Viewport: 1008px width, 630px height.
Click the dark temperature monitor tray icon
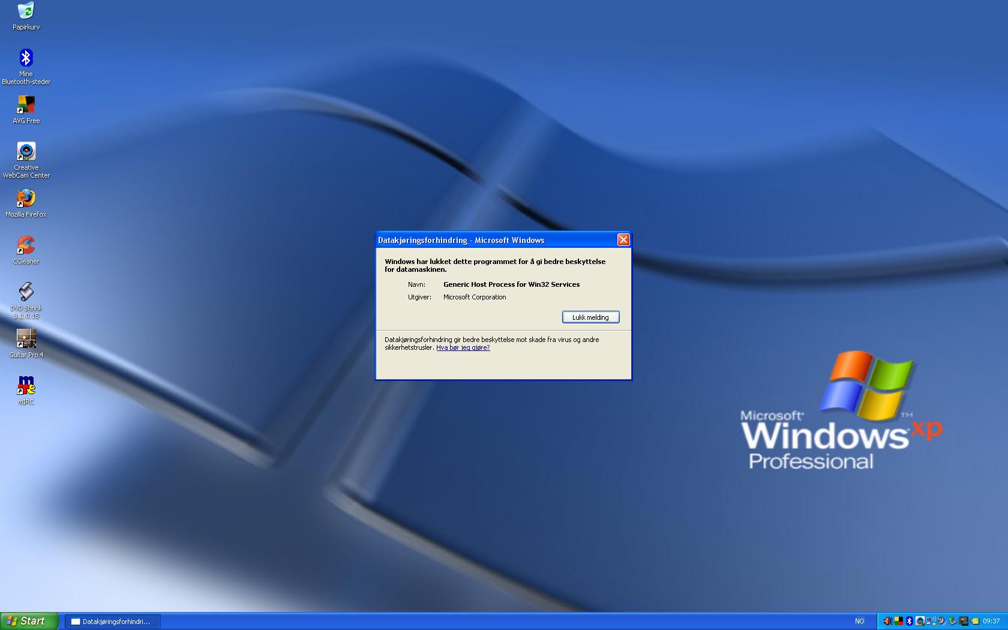point(964,621)
